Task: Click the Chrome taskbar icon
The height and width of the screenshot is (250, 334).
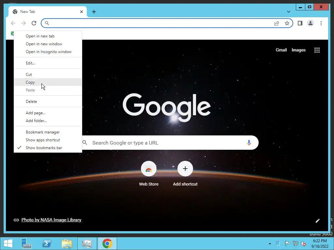Action: [x=107, y=243]
